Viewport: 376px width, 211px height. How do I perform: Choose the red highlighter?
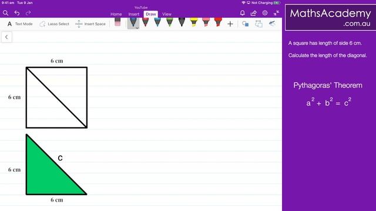218,22
